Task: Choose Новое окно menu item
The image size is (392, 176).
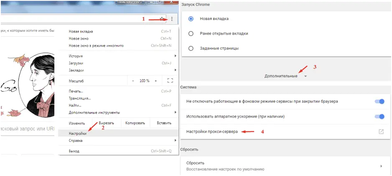Action: tap(119, 38)
